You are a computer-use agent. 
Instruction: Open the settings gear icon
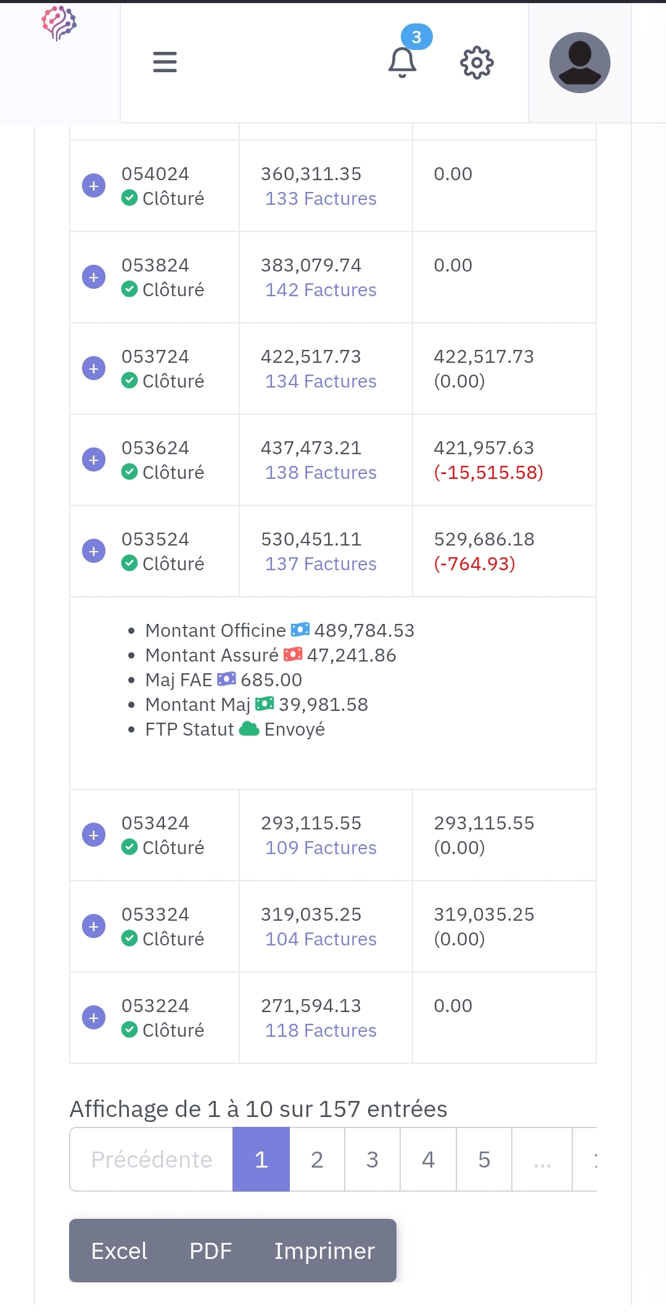tap(477, 62)
